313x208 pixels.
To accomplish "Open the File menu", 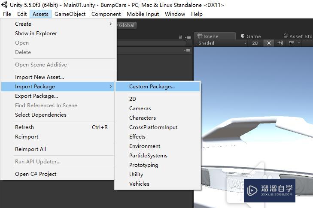I will pos(7,14).
